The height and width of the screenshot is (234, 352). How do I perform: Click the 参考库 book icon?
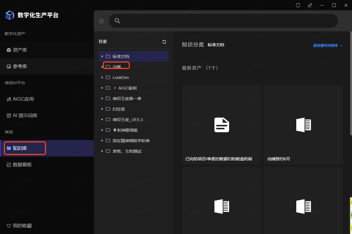[x=9, y=66]
